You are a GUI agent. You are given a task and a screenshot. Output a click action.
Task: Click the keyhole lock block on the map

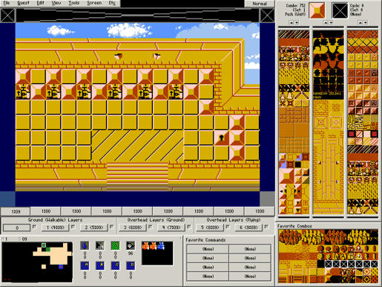point(221,138)
